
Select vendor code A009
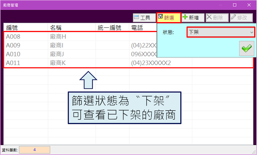click(13, 45)
